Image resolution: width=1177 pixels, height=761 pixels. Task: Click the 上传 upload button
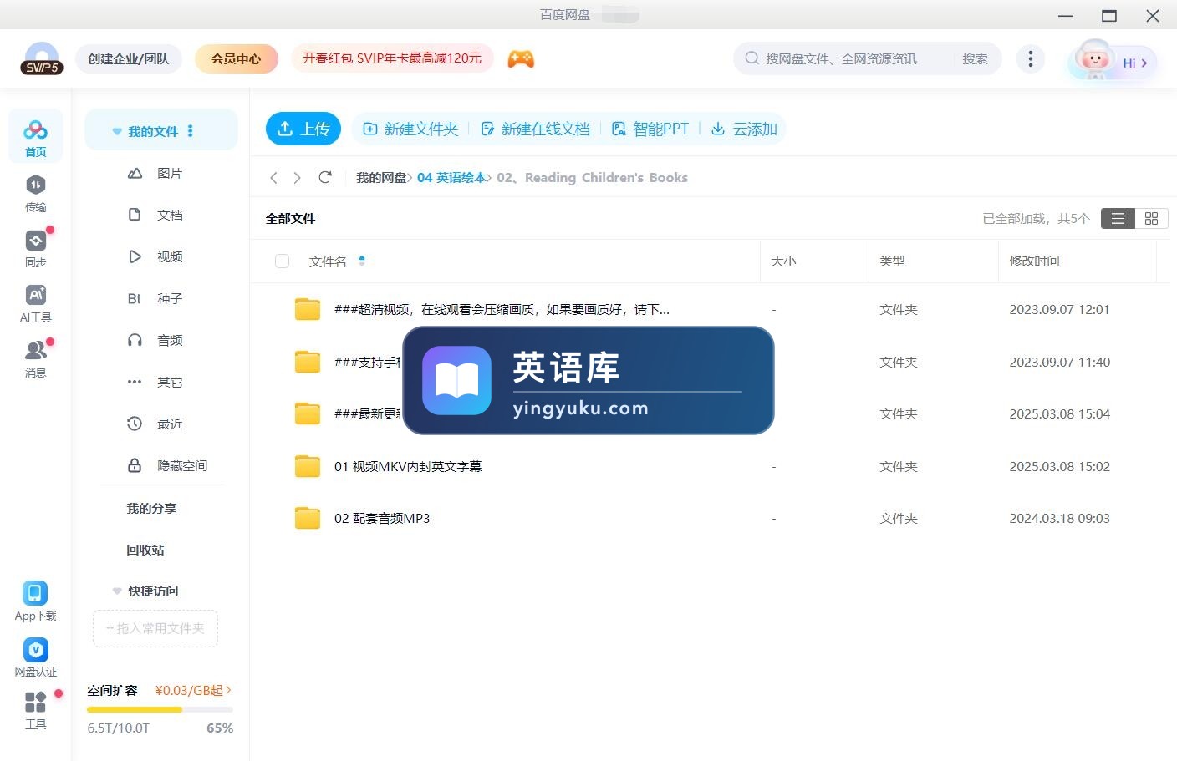pos(303,129)
